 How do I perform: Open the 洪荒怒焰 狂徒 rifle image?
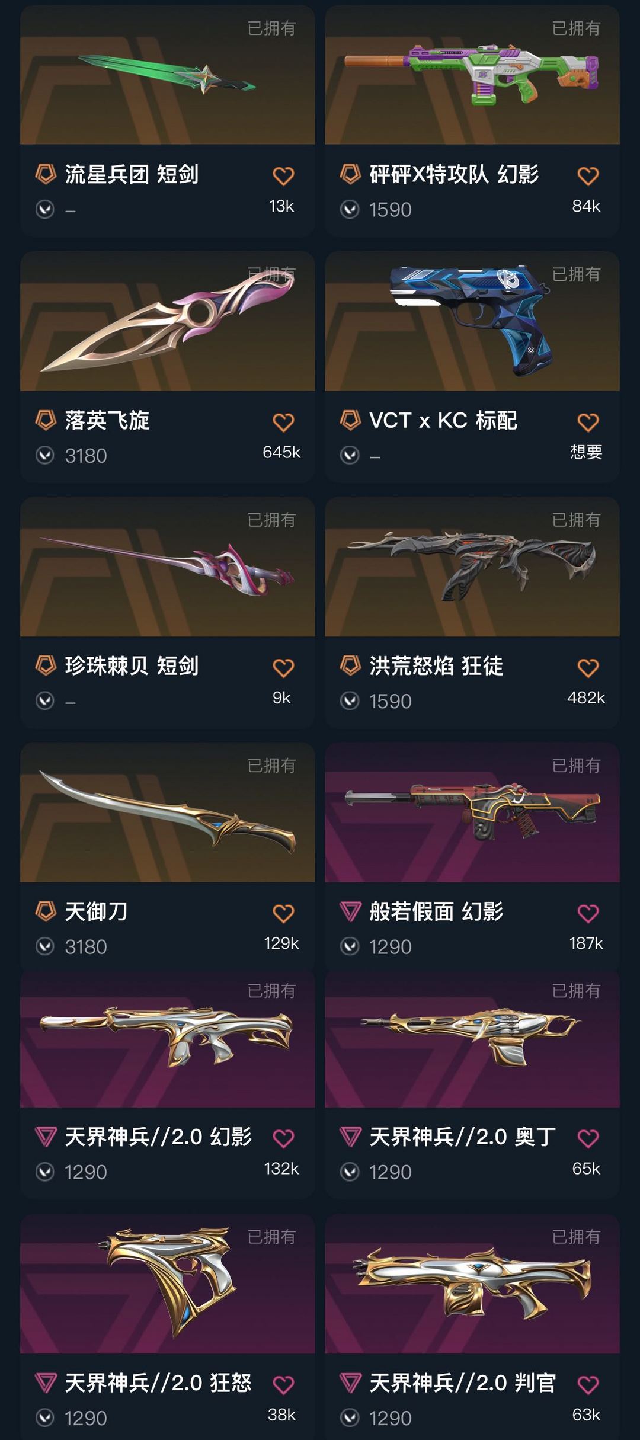pyautogui.click(x=472, y=567)
